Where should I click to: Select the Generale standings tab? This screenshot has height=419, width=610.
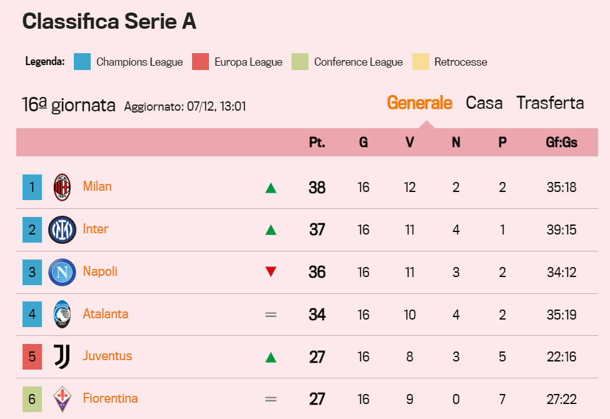419,103
